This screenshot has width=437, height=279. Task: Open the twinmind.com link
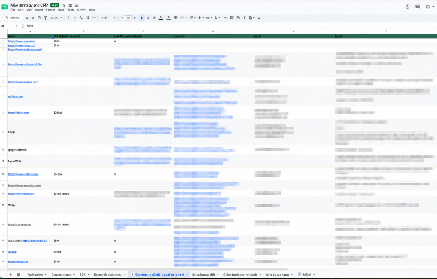21,194
